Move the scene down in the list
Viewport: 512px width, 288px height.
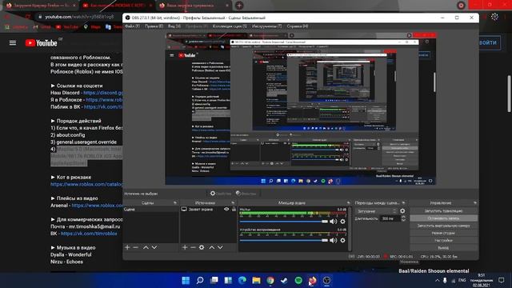[154, 247]
